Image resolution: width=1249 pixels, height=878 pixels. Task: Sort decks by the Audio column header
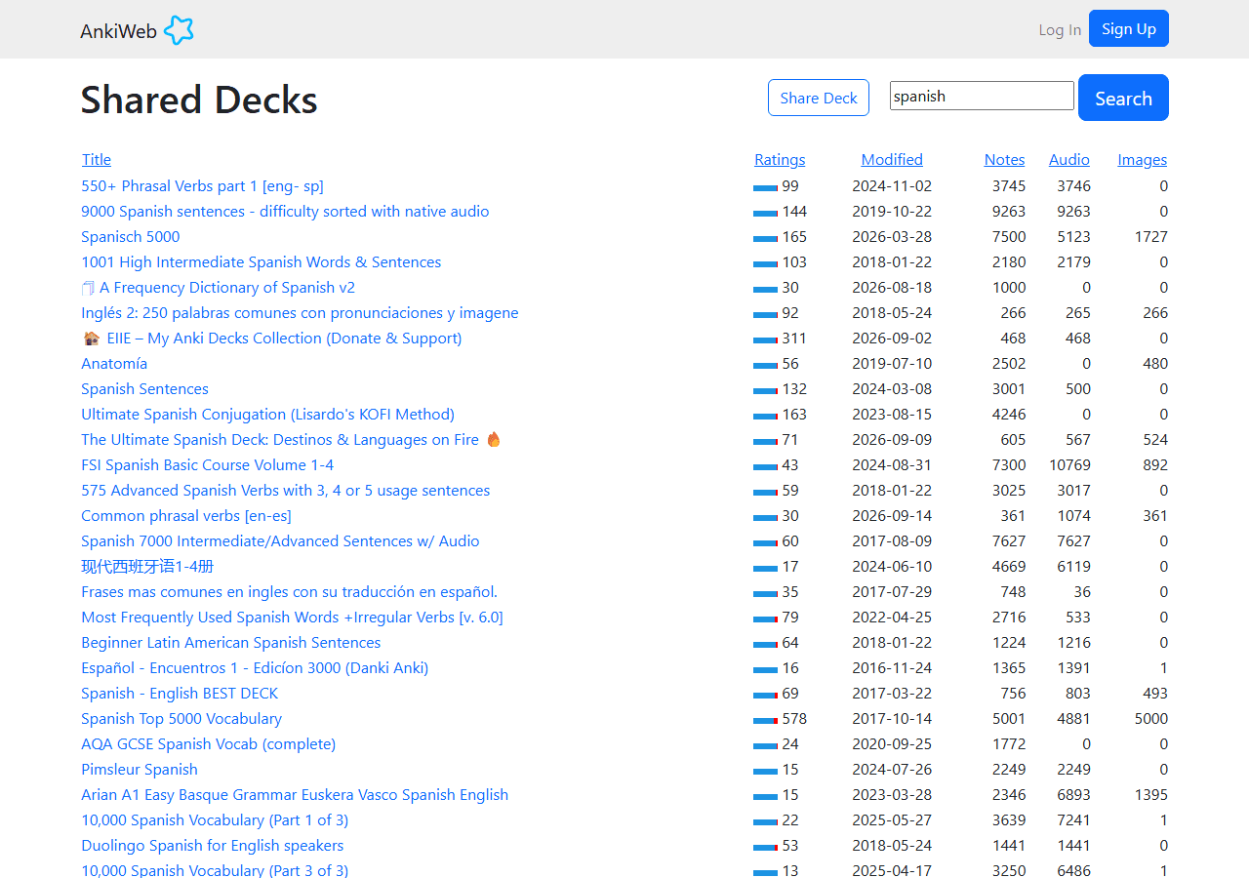[x=1069, y=159]
